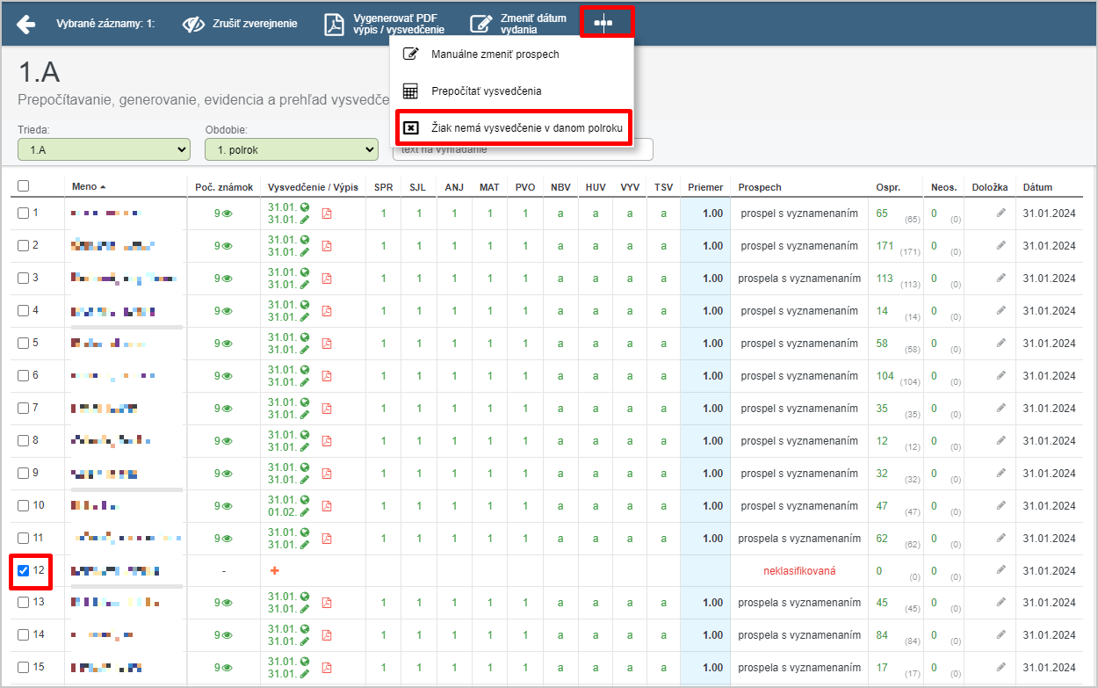
Task: Edit Doložka pencil in row 1
Action: click(x=1000, y=213)
